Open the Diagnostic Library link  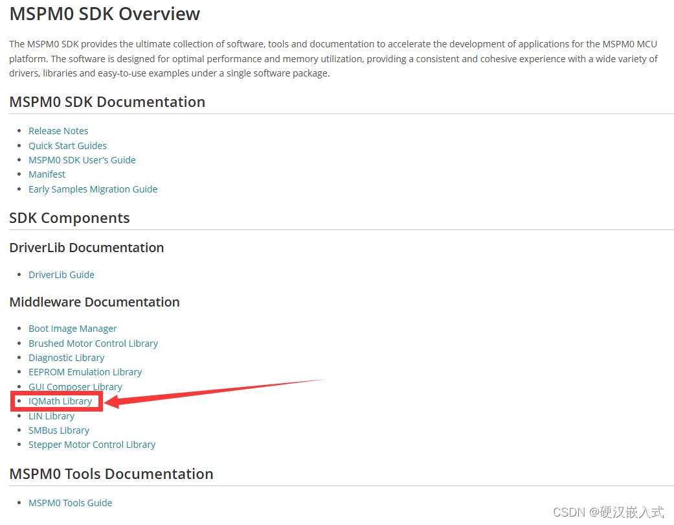click(x=67, y=358)
